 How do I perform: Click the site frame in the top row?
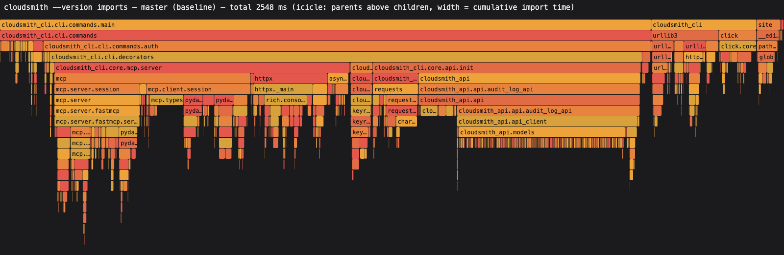(768, 25)
